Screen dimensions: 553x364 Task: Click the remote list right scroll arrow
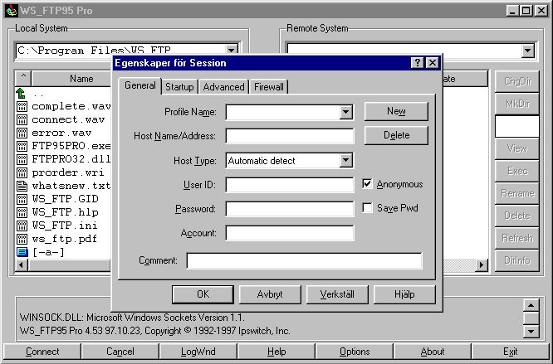[481, 265]
